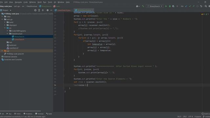Open the Code menu
The image size is (210, 118).
(x=26, y=2)
